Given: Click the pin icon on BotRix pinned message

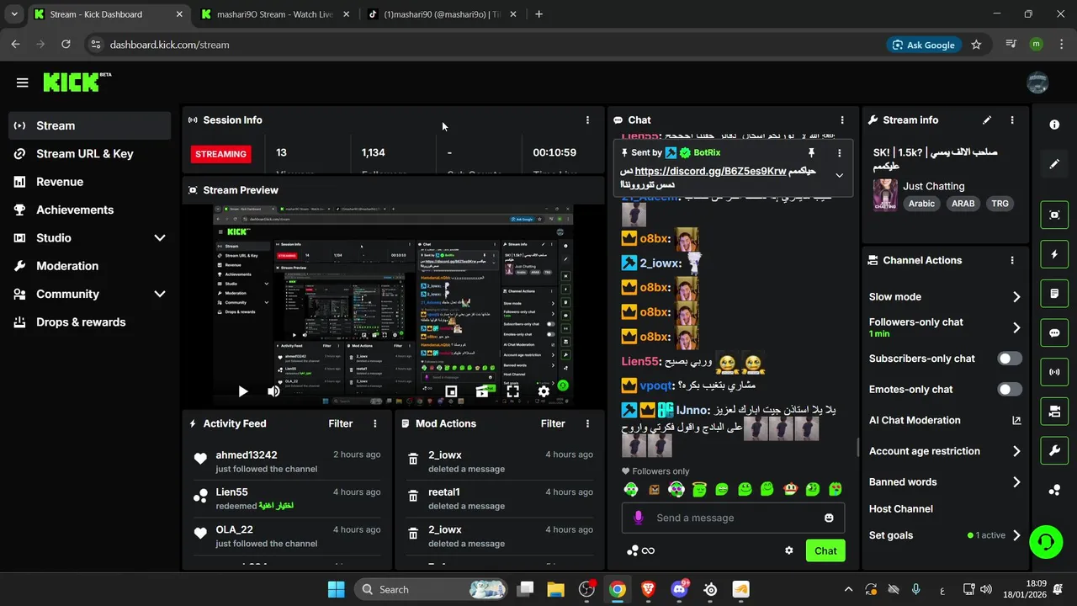Looking at the screenshot, I should (811, 152).
